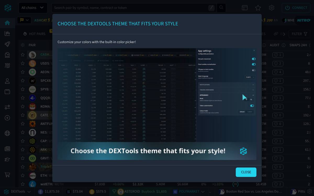Click the table settings gear beside PAIR
Image resolution: width=314 pixels, height=196 pixels.
(x=23, y=45)
